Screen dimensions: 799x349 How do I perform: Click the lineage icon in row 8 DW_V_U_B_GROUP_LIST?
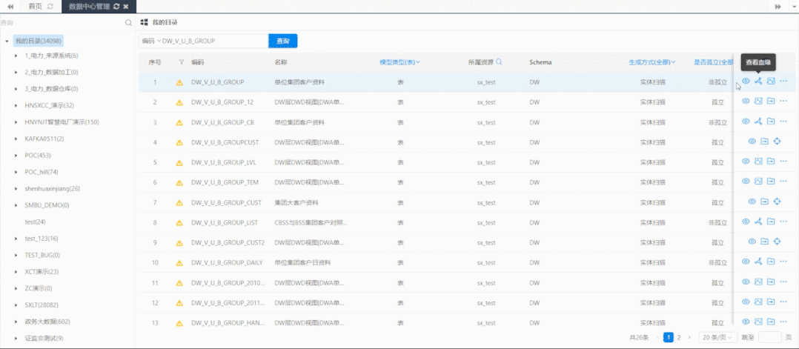click(x=758, y=221)
